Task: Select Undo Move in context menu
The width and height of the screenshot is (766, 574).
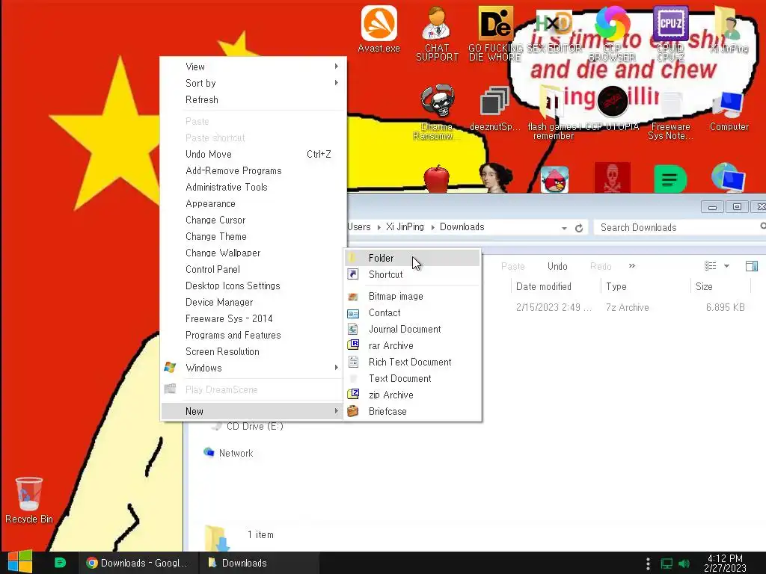Action: click(x=254, y=154)
